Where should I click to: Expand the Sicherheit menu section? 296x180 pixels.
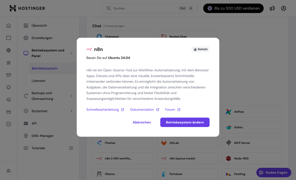pos(71,111)
